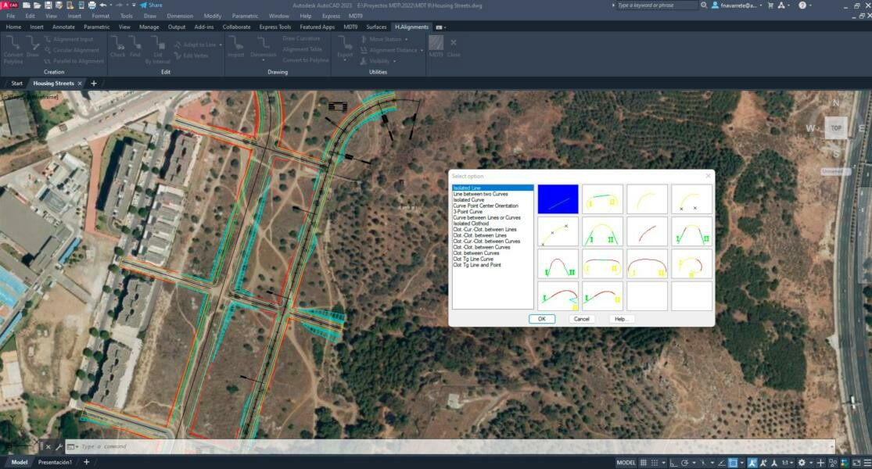Click Cancel in Select option dialog
This screenshot has height=469, width=872.
click(x=581, y=319)
